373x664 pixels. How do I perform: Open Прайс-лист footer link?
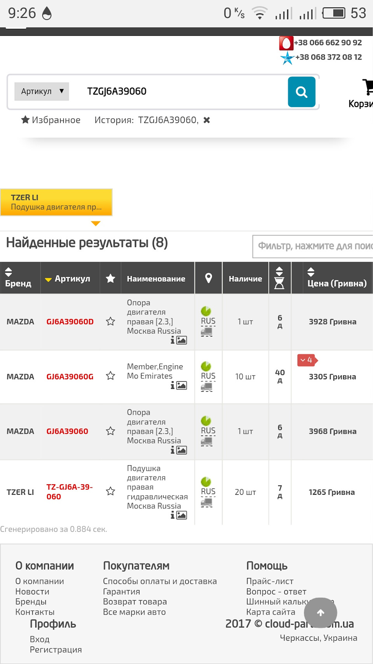coord(270,581)
